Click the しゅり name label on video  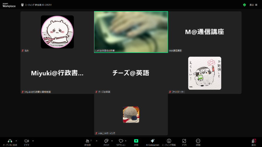pos(105,51)
